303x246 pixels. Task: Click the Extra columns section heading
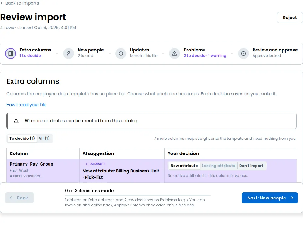(x=33, y=81)
